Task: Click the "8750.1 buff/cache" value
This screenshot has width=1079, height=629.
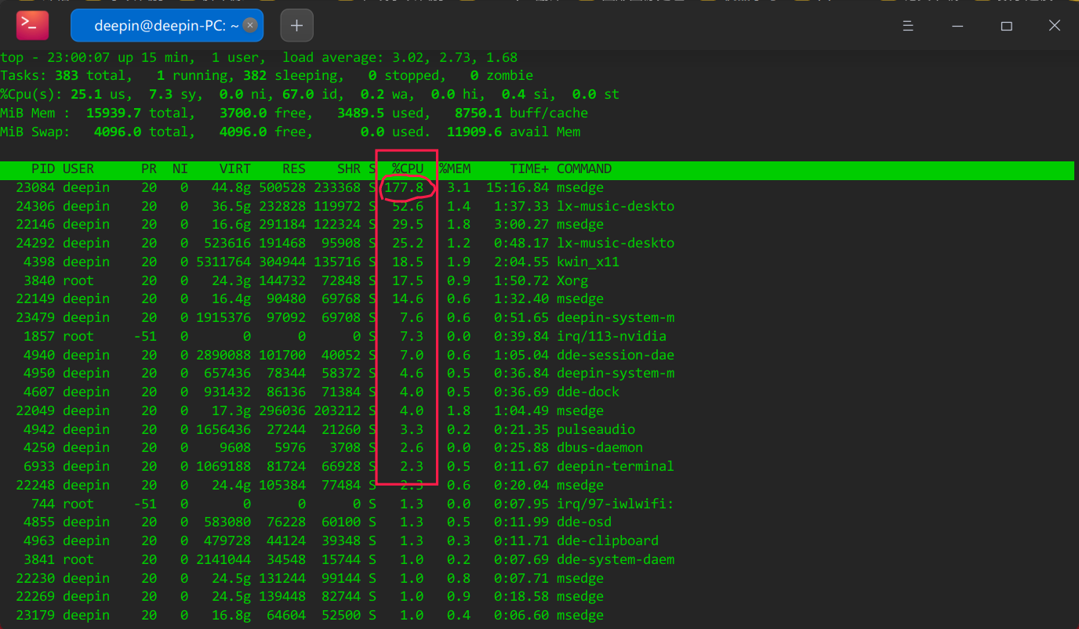Action: 521,114
